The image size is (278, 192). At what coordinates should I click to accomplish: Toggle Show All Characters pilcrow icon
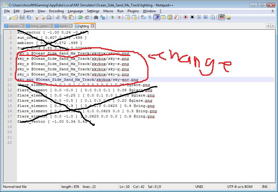click(150, 17)
